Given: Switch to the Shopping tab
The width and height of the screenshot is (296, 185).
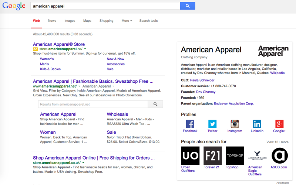Looking at the screenshot, I should pyautogui.click(x=107, y=21).
